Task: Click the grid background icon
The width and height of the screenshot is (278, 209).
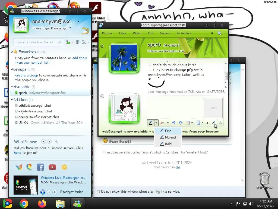Action: [198, 123]
